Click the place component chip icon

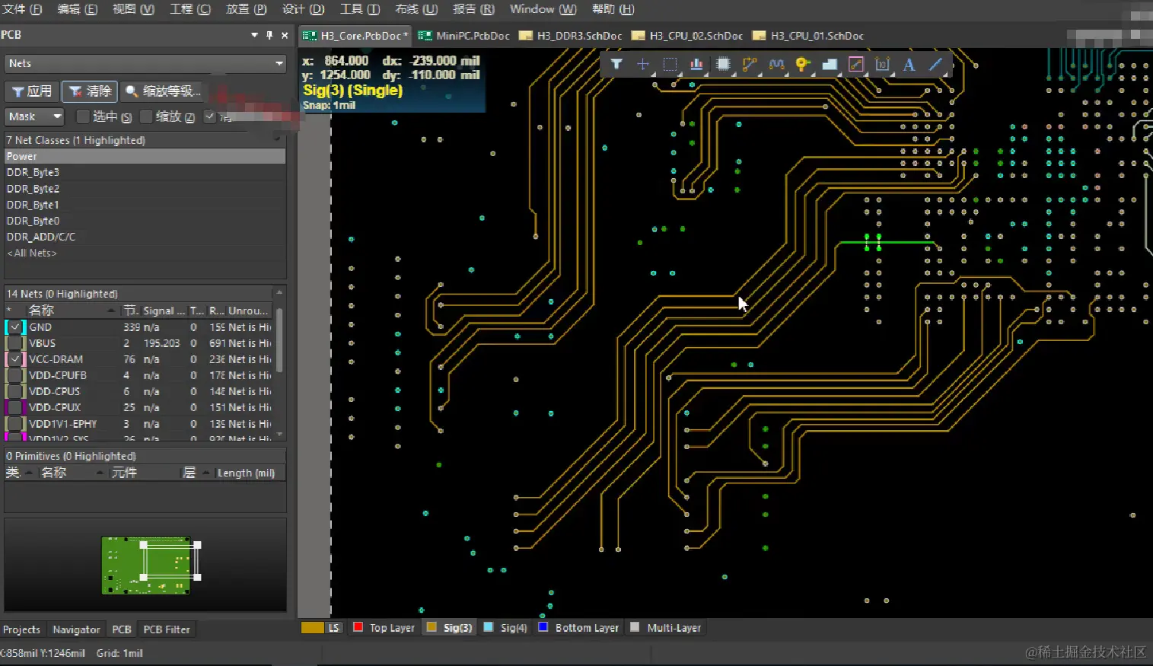723,65
